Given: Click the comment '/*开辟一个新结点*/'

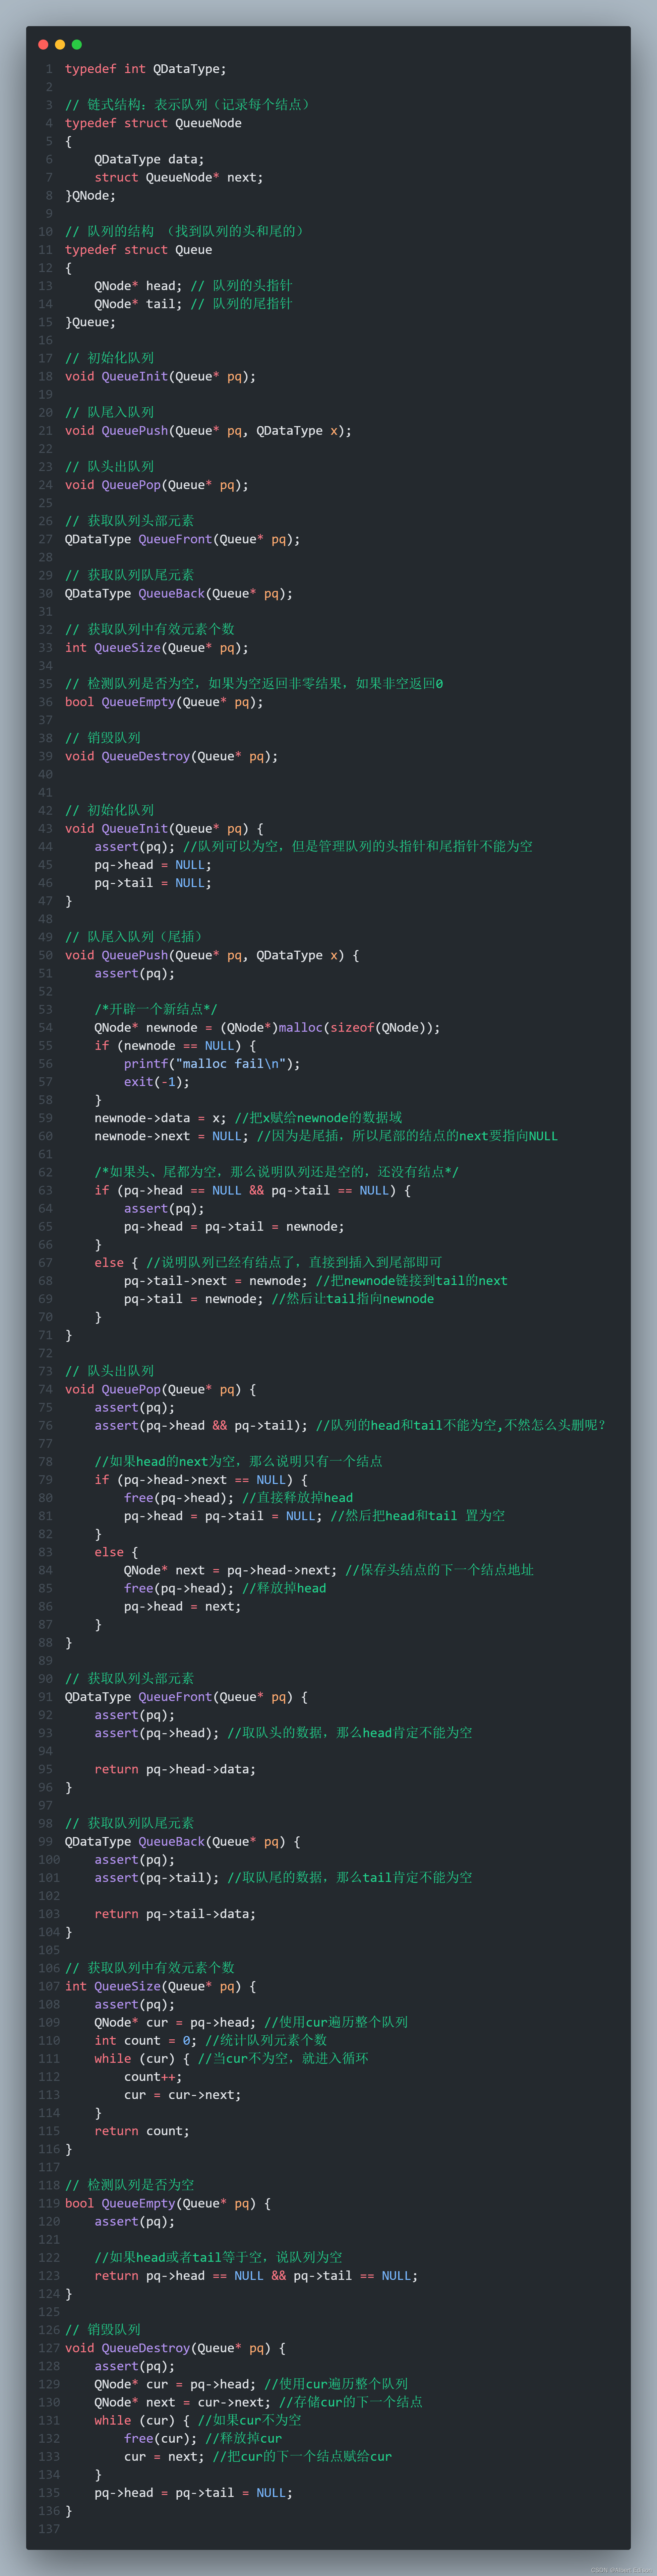Looking at the screenshot, I should (x=156, y=1009).
